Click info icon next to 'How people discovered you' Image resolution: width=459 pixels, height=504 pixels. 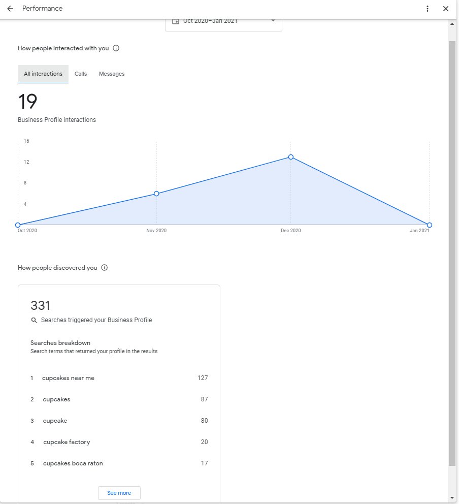(x=105, y=267)
